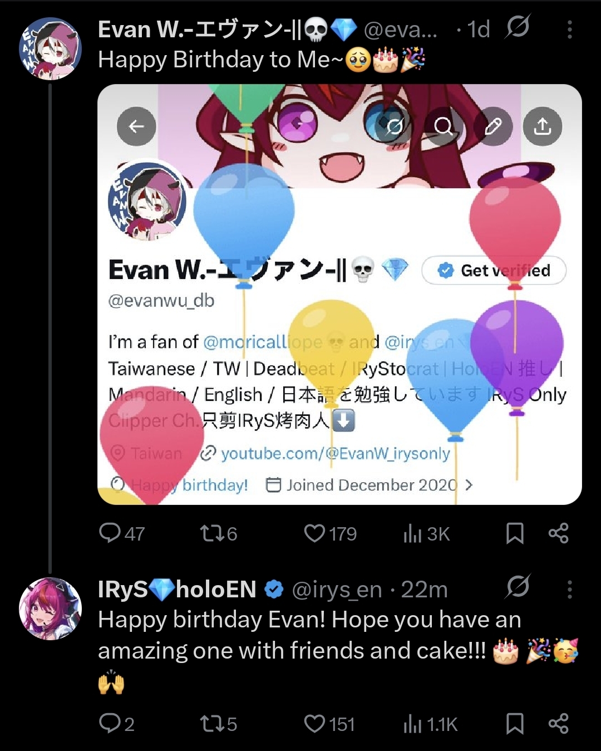This screenshot has height=751, width=601.
Task: Retweet Evan's Happy Birthday post
Action: pos(218,533)
